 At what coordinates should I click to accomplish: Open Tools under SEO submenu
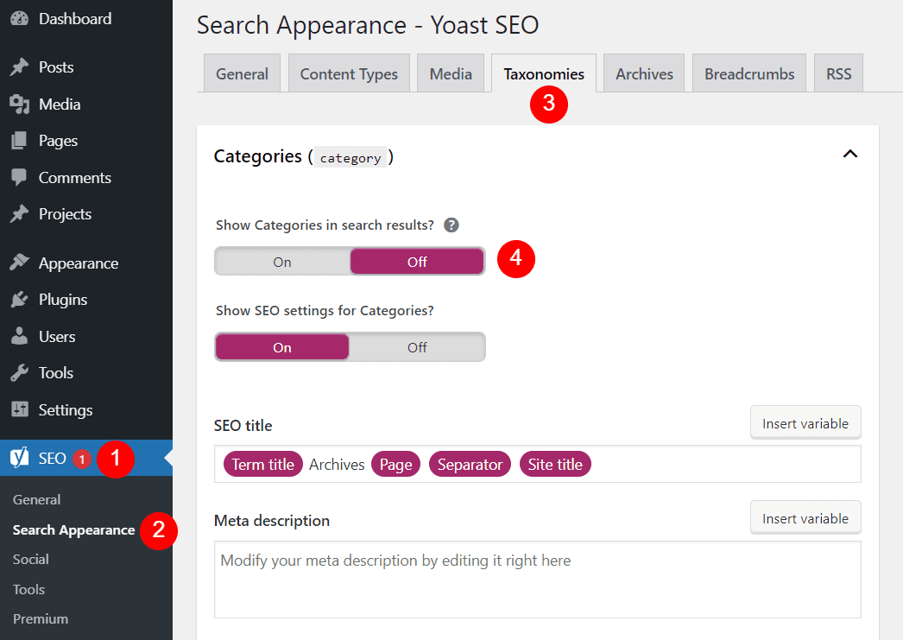coord(28,589)
